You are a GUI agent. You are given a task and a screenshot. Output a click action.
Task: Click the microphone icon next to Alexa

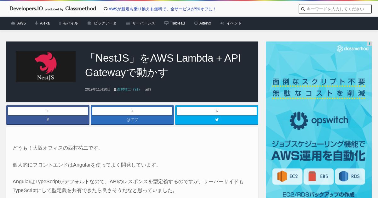point(37,23)
